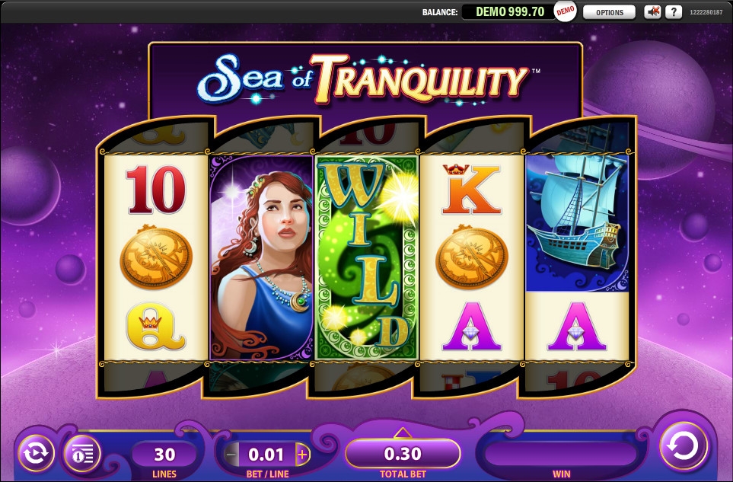
Task: Click the 0.30 total bet field
Action: [x=403, y=454]
